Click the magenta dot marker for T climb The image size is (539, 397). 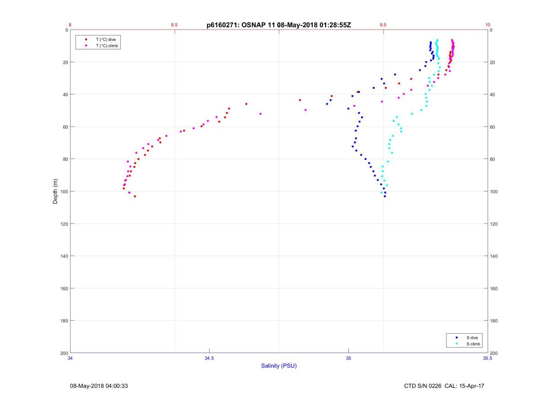(86, 46)
